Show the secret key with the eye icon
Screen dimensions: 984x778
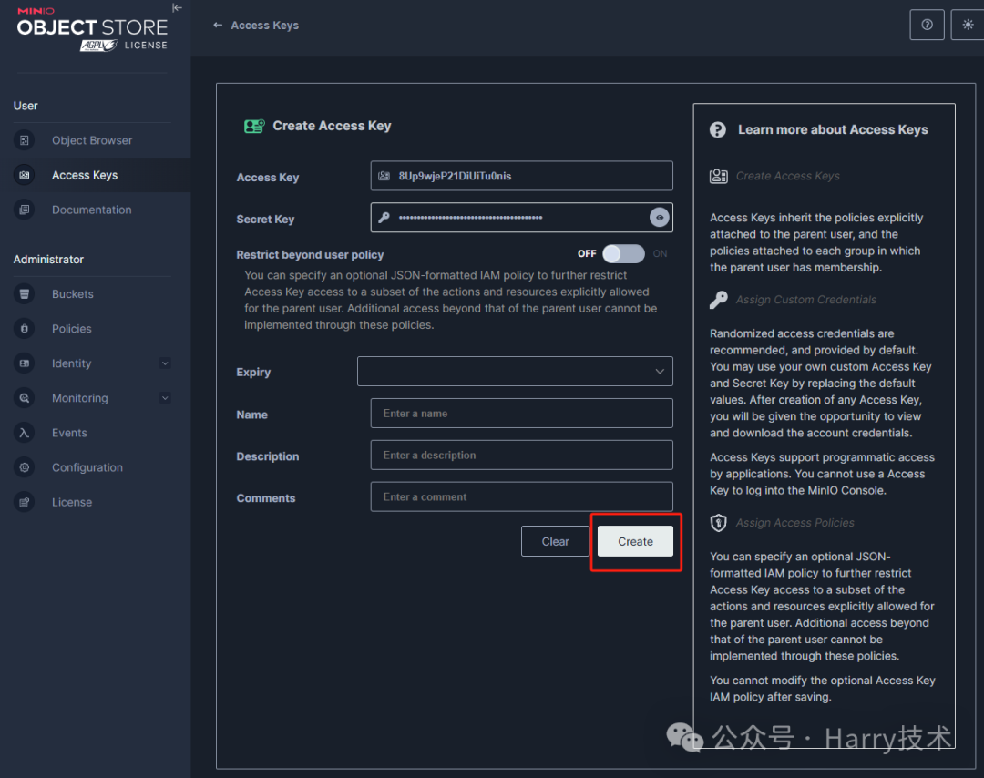point(660,218)
